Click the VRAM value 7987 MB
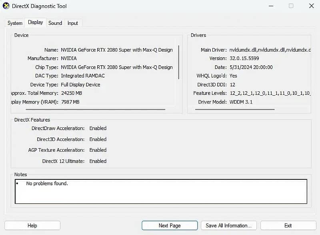 pos(70,102)
